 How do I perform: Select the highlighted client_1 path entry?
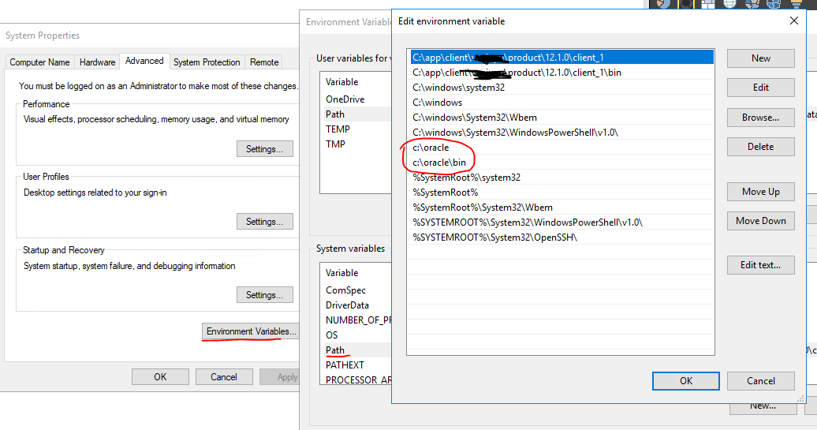pos(561,58)
